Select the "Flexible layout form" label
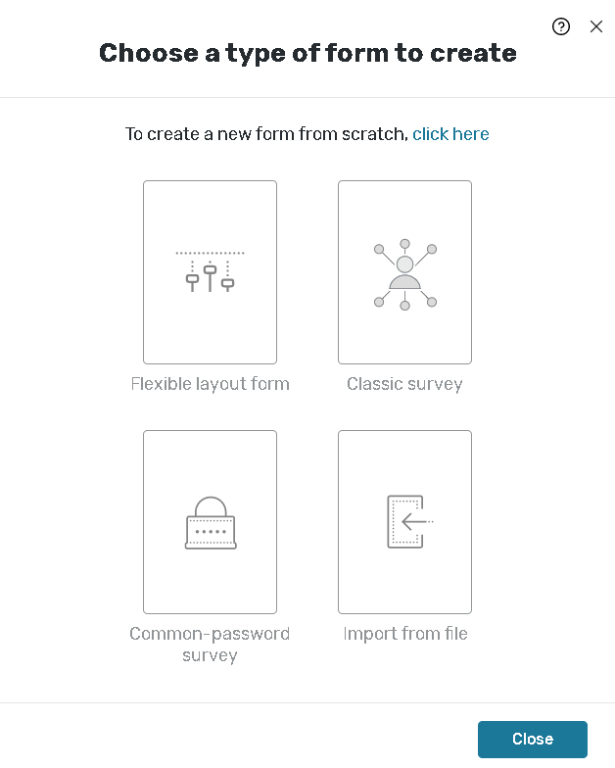The image size is (615, 768). tap(210, 384)
